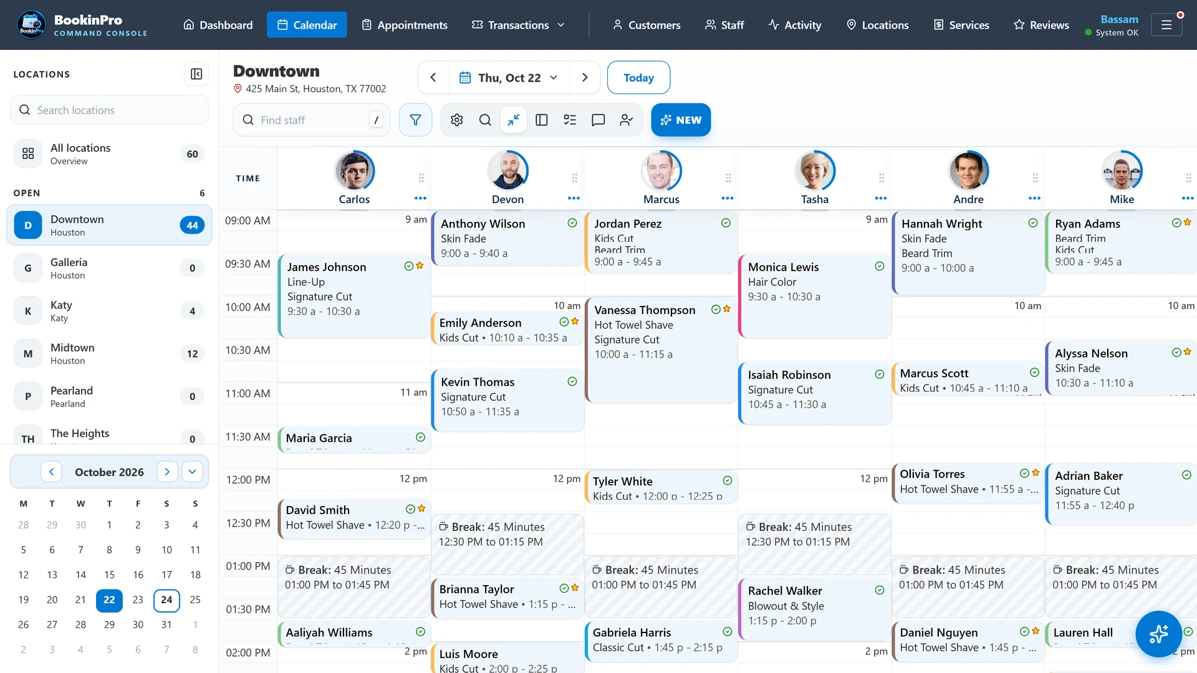Select the Katy location
Viewport: 1197px width, 673px height.
pyautogui.click(x=109, y=311)
